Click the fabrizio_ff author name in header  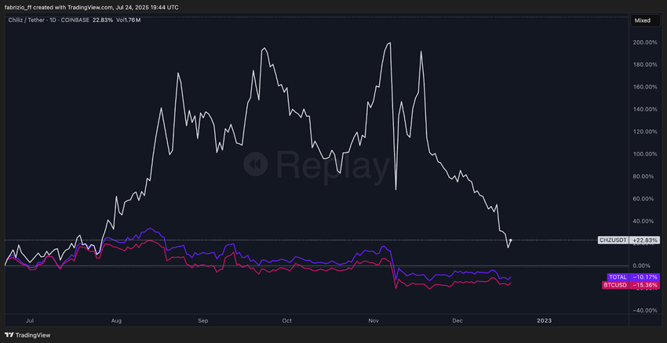[18, 8]
